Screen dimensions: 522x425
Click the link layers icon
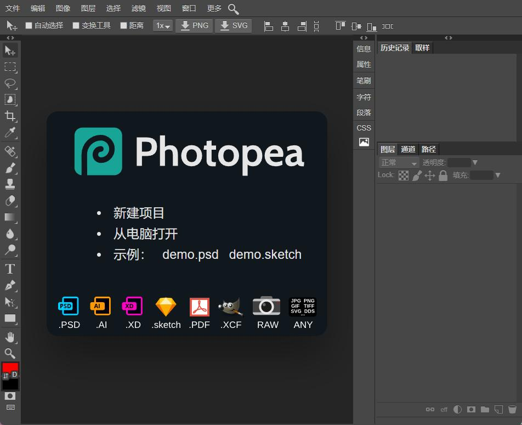pyautogui.click(x=430, y=409)
